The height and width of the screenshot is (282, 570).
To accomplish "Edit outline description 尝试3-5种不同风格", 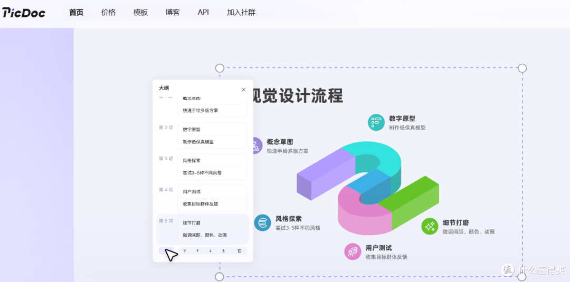I will click(x=202, y=173).
